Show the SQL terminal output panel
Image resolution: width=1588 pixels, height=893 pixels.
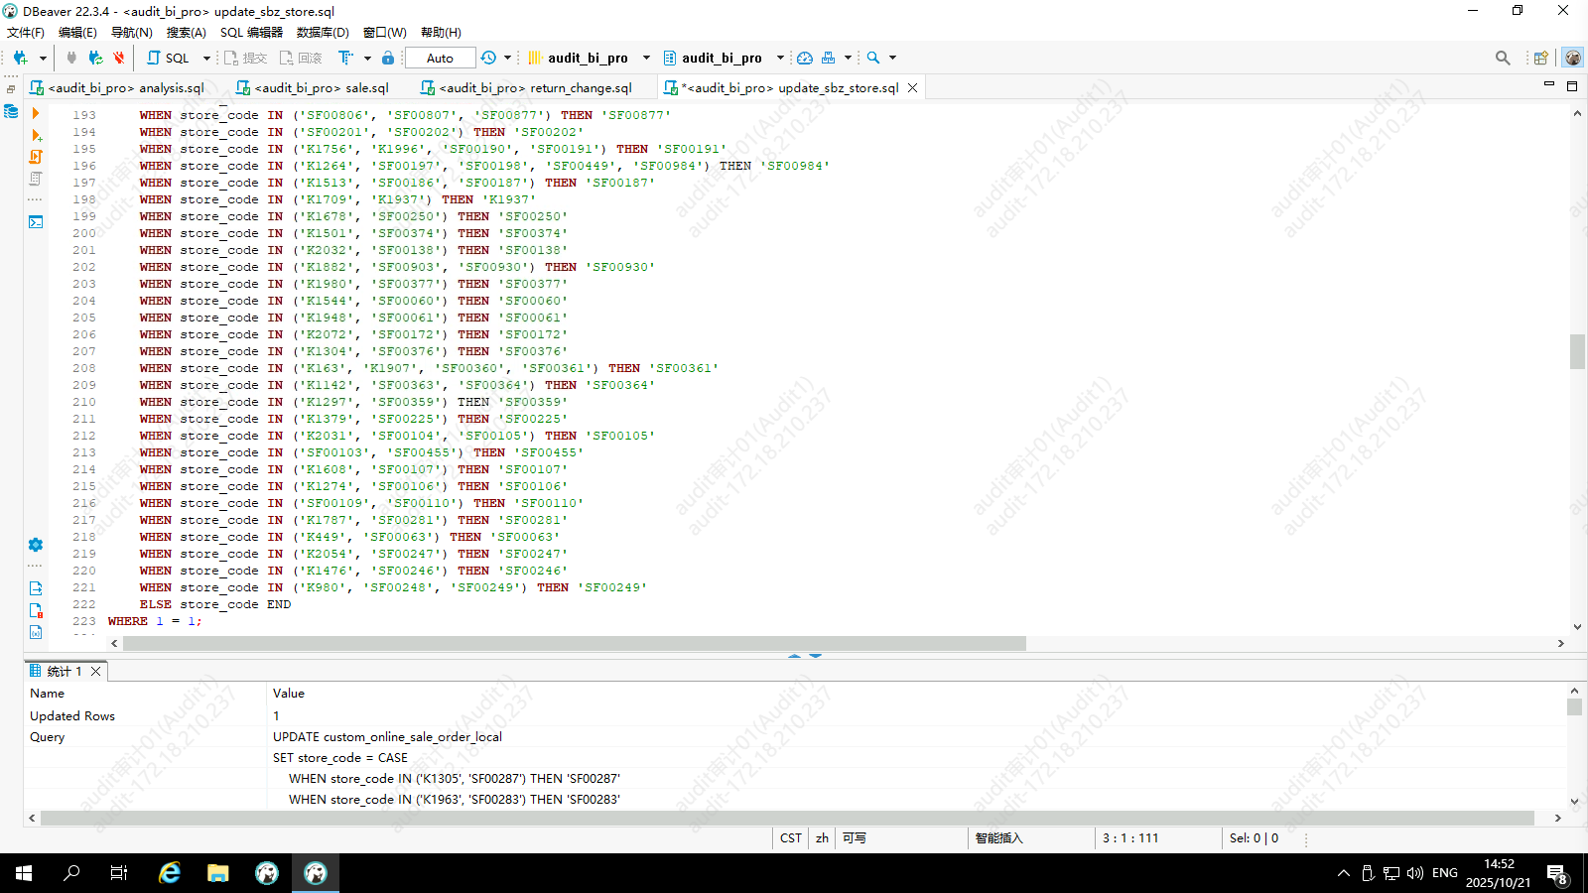[36, 221]
